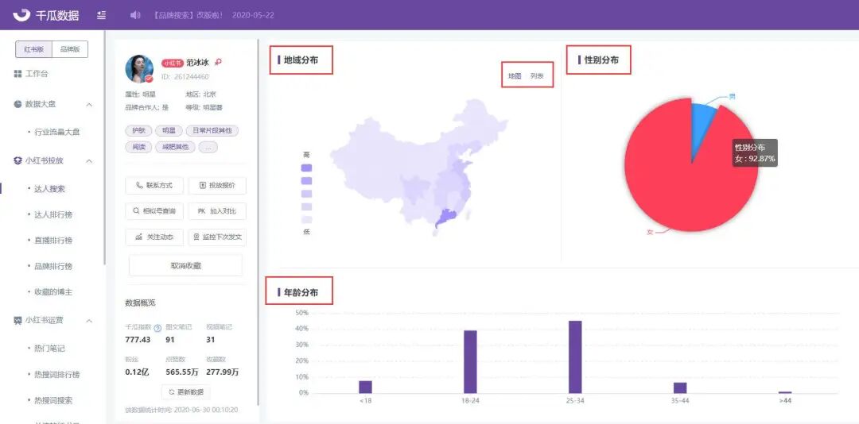This screenshot has height=424, width=859.
Task: Click highlighted Guangdong province on map
Action: point(446,218)
